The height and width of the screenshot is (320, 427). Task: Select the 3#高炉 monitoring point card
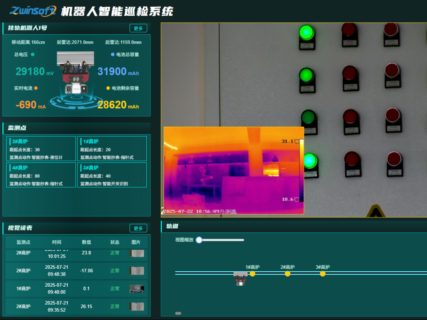[112, 175]
